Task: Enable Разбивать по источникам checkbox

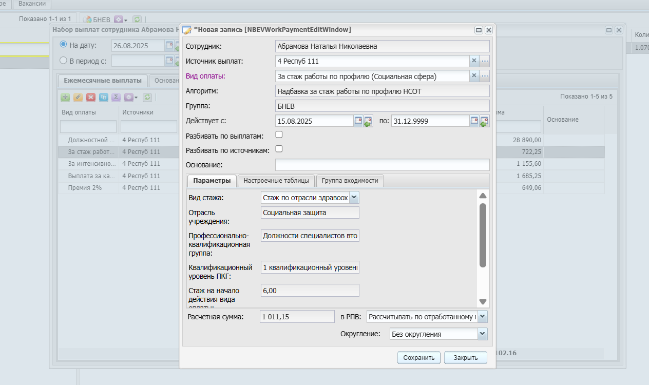Action: 279,149
